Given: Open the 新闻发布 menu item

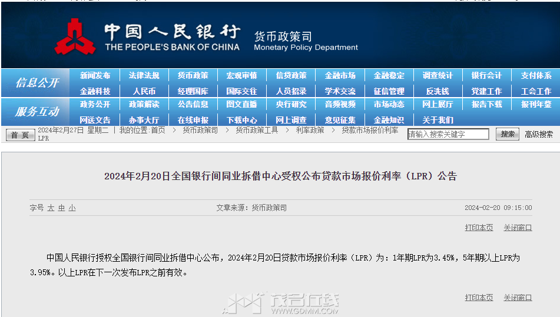Looking at the screenshot, I should click(x=95, y=76).
